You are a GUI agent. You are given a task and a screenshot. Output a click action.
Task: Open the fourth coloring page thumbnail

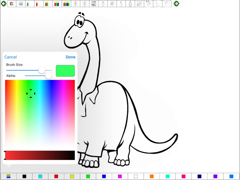coord(103,3)
